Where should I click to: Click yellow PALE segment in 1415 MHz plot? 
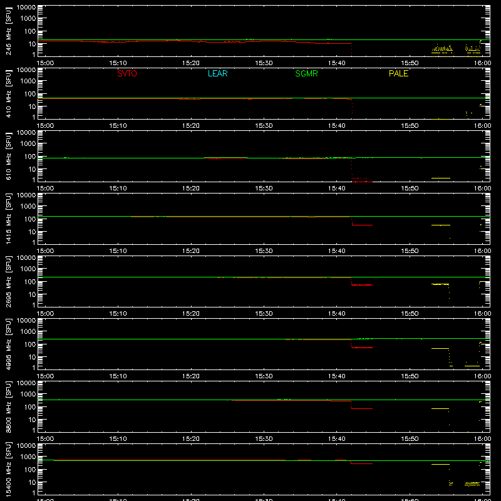click(441, 225)
